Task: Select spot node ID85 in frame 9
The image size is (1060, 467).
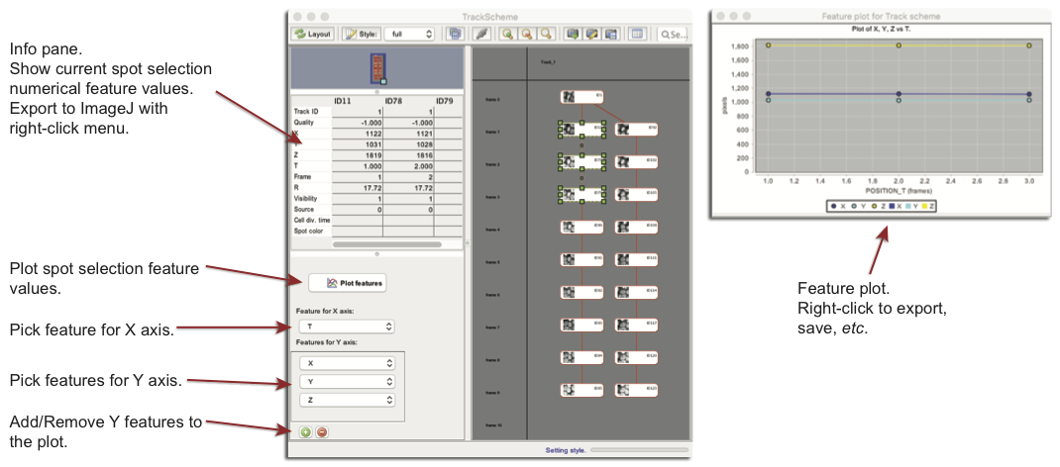Action: point(582,390)
